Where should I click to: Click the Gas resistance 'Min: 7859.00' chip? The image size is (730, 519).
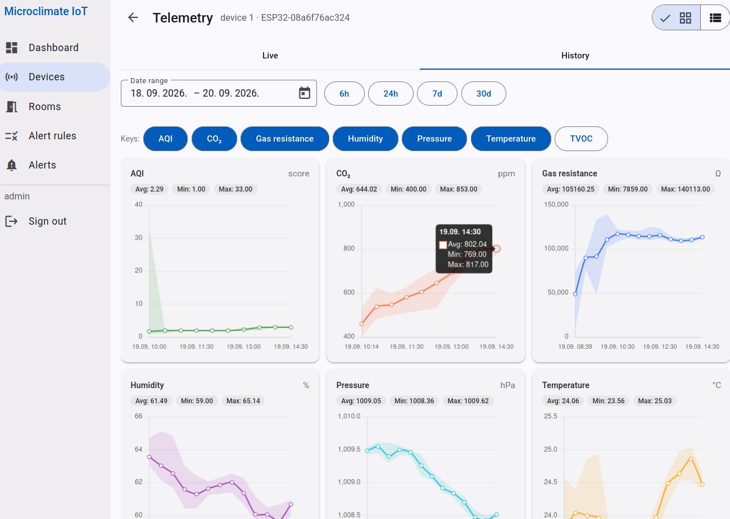click(628, 189)
